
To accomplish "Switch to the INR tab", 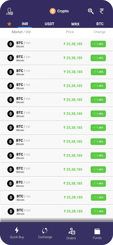I will tap(25, 24).
